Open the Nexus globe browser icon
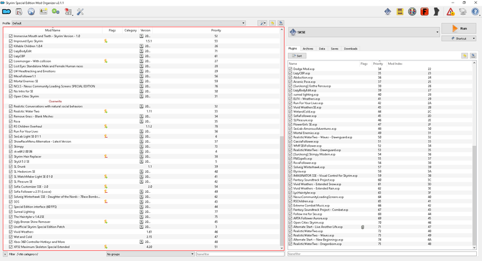Image resolution: width=482 pixels, height=261 pixels. 31,12
